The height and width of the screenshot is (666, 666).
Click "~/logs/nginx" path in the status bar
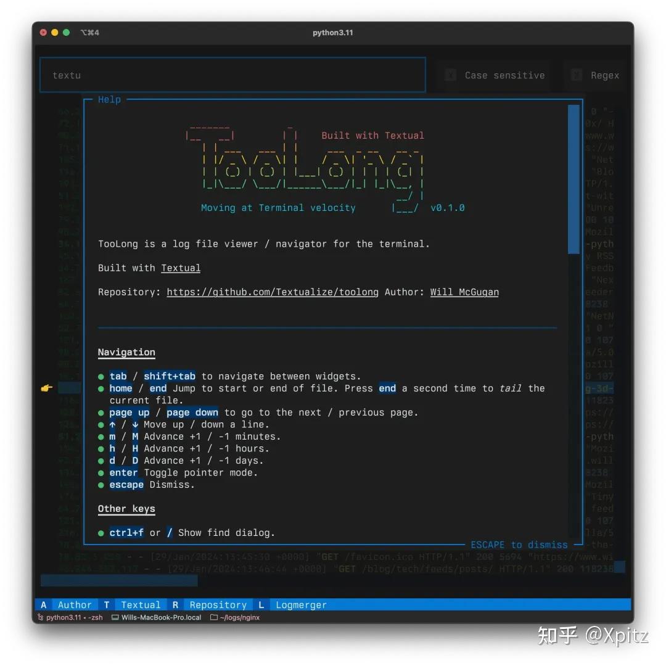(x=239, y=617)
